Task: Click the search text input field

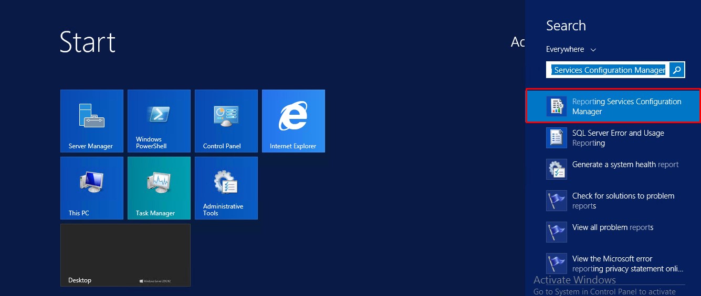Action: pyautogui.click(x=609, y=70)
